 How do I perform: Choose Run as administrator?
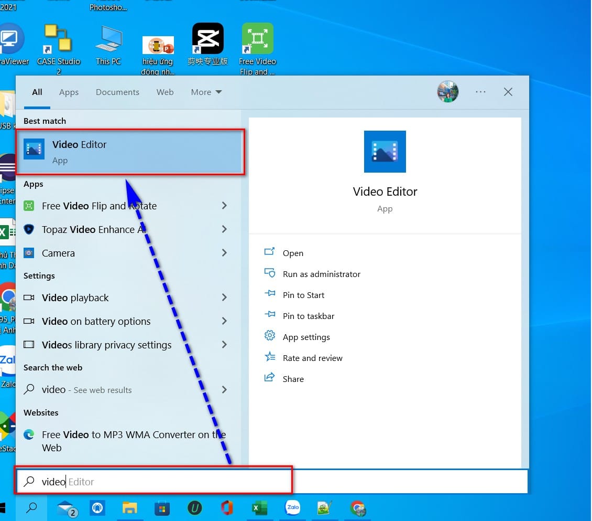tap(321, 274)
